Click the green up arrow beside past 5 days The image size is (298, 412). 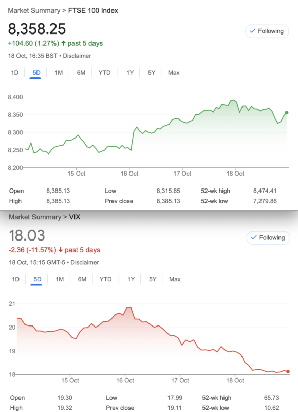(x=63, y=43)
